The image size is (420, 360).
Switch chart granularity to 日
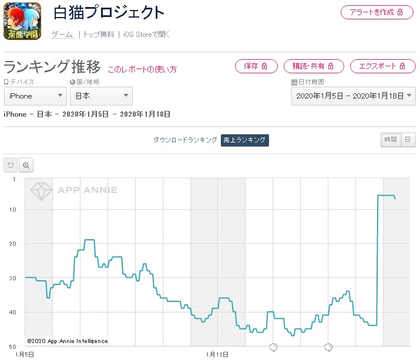pyautogui.click(x=407, y=140)
